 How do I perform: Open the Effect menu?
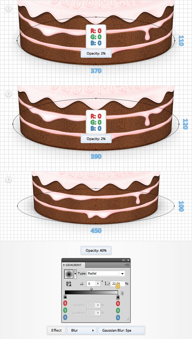pyautogui.click(x=56, y=330)
